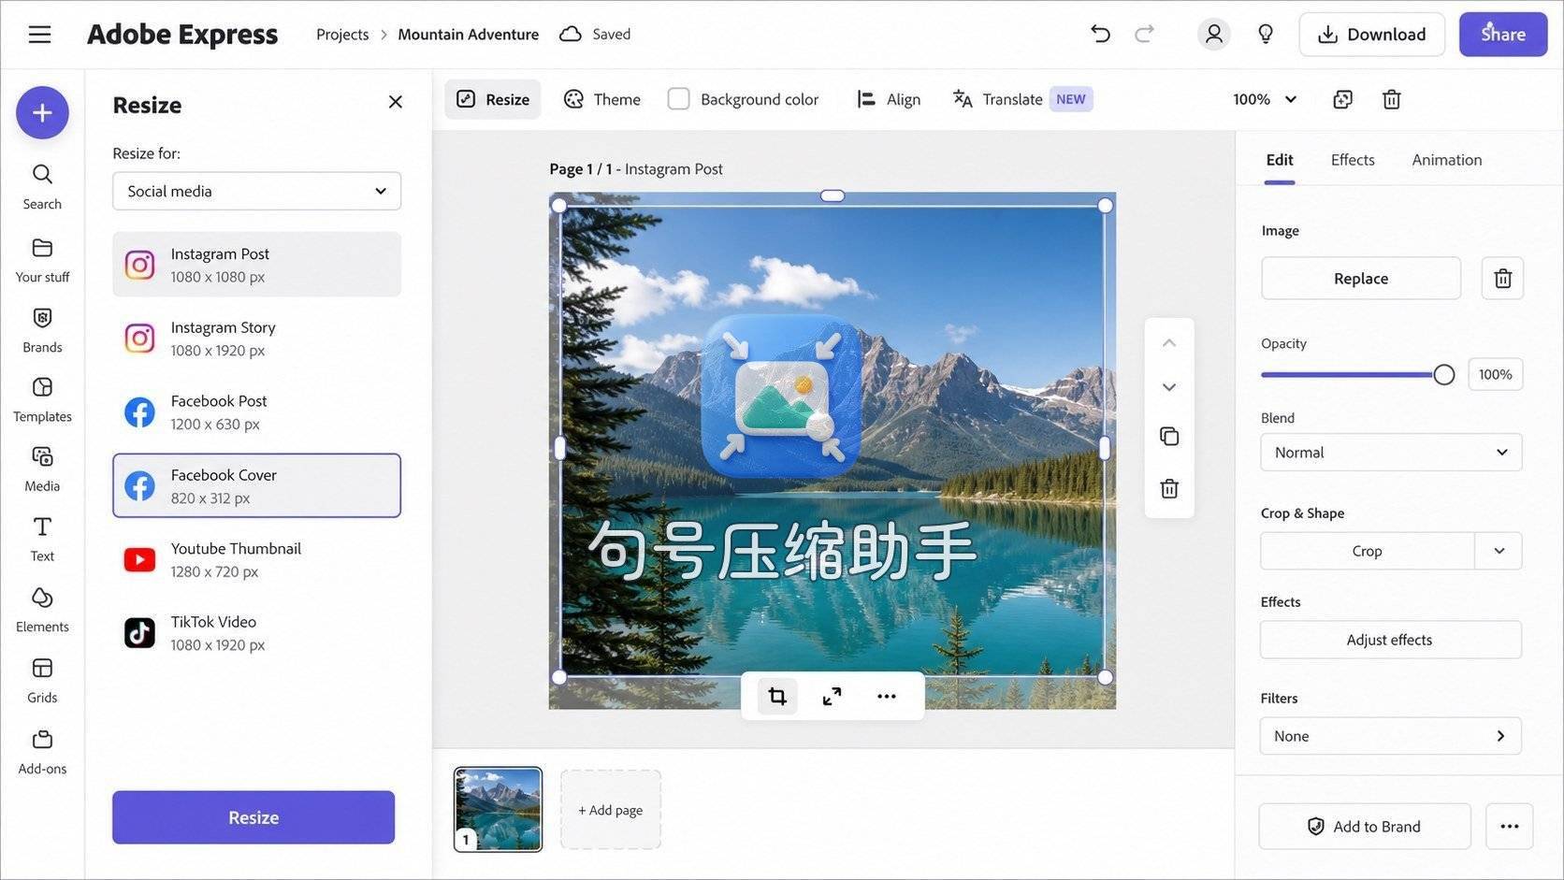
Task: Switch to the Edit tab
Action: [1280, 160]
